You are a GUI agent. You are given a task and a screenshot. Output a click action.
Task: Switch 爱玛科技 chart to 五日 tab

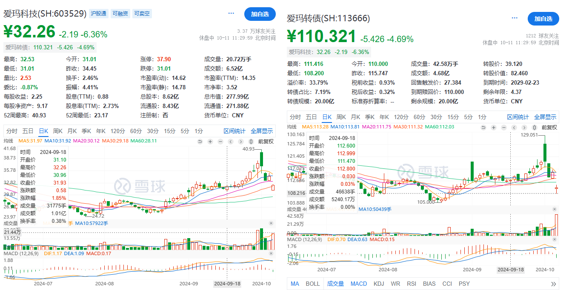pyautogui.click(x=28, y=131)
